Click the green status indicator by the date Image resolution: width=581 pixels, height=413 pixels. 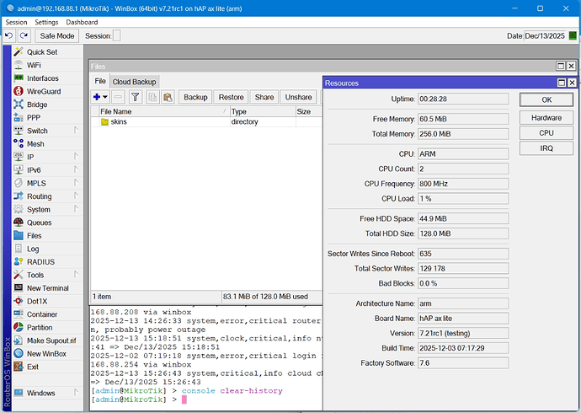573,35
